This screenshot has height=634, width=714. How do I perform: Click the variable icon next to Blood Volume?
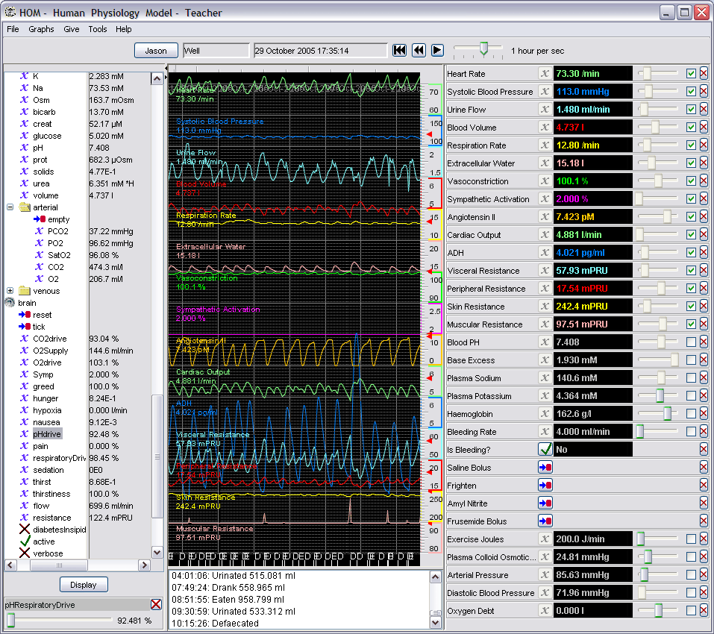(545, 128)
